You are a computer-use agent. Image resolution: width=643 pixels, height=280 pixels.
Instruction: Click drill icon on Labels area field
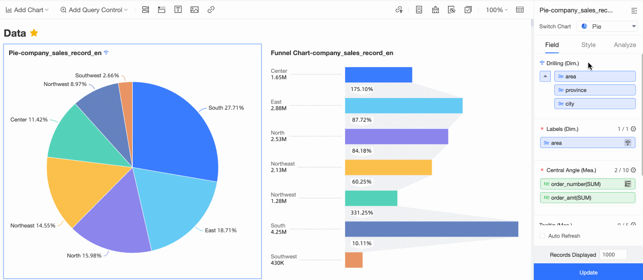point(628,143)
